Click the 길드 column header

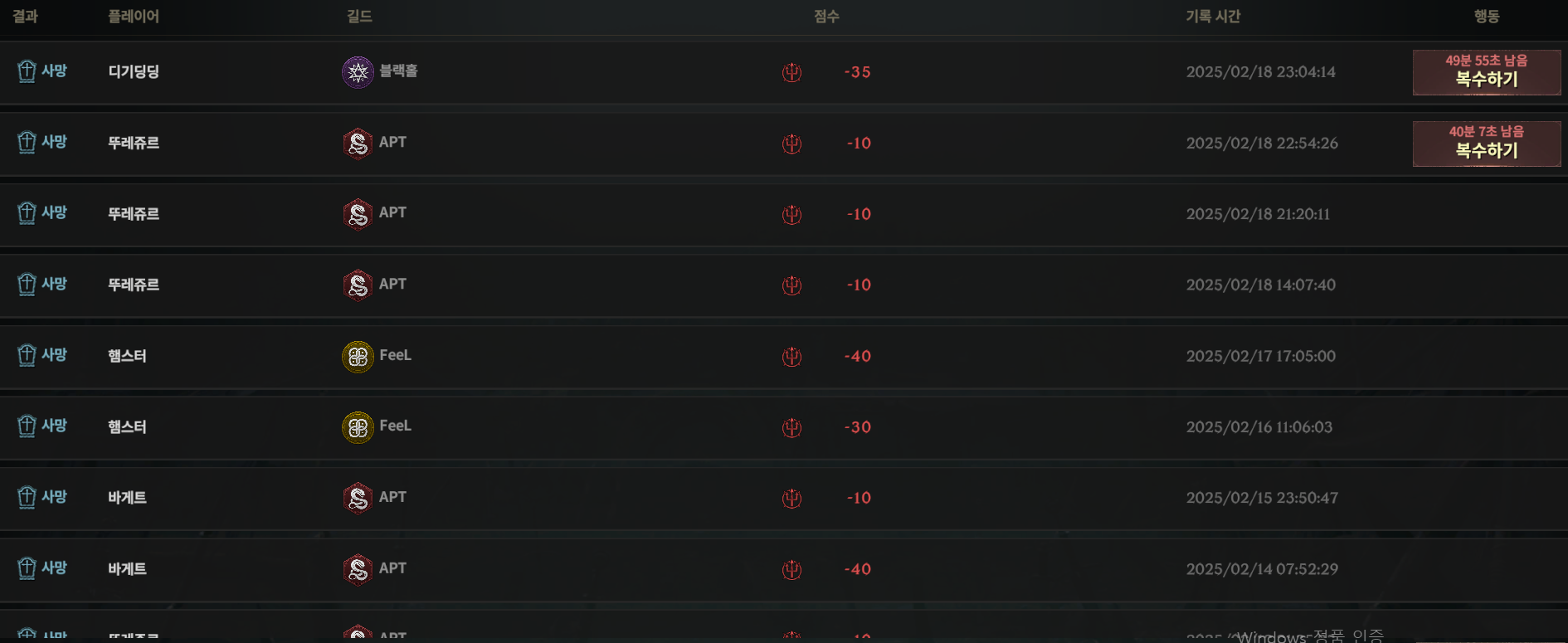pos(359,17)
